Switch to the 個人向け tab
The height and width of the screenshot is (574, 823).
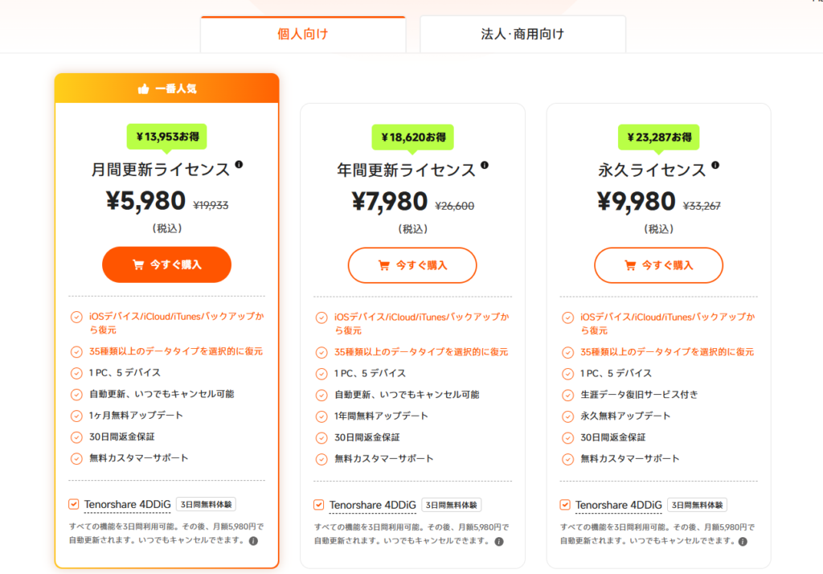coord(302,35)
